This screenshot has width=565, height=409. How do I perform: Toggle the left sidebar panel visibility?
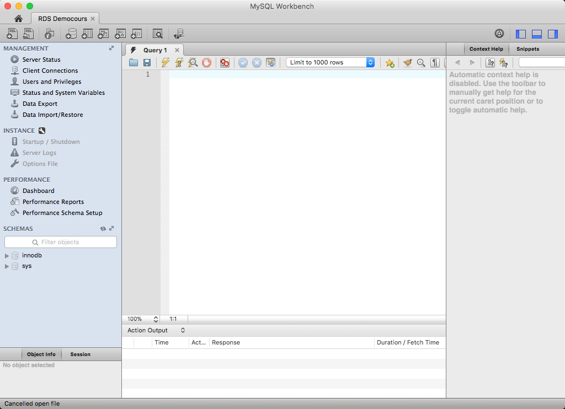[521, 34]
